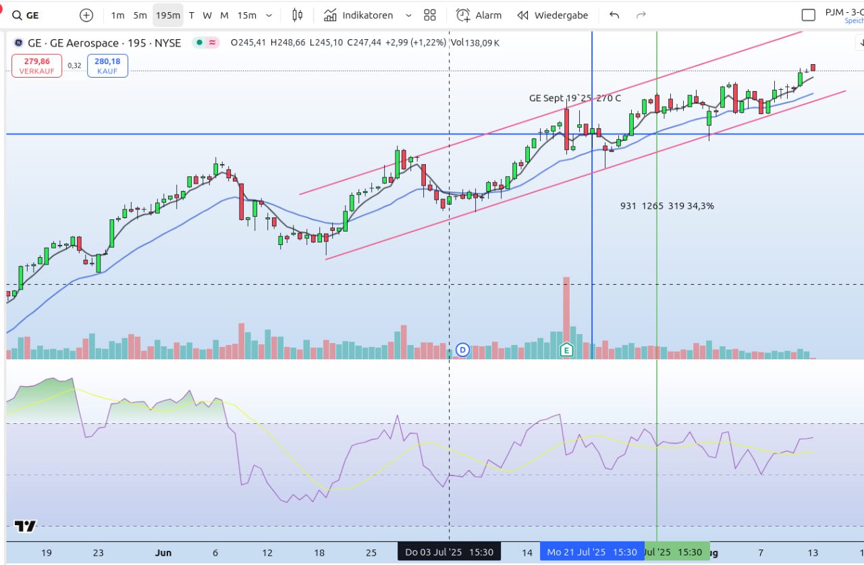Click the GE symbol search field
The width and height of the screenshot is (864, 565).
pyautogui.click(x=40, y=15)
